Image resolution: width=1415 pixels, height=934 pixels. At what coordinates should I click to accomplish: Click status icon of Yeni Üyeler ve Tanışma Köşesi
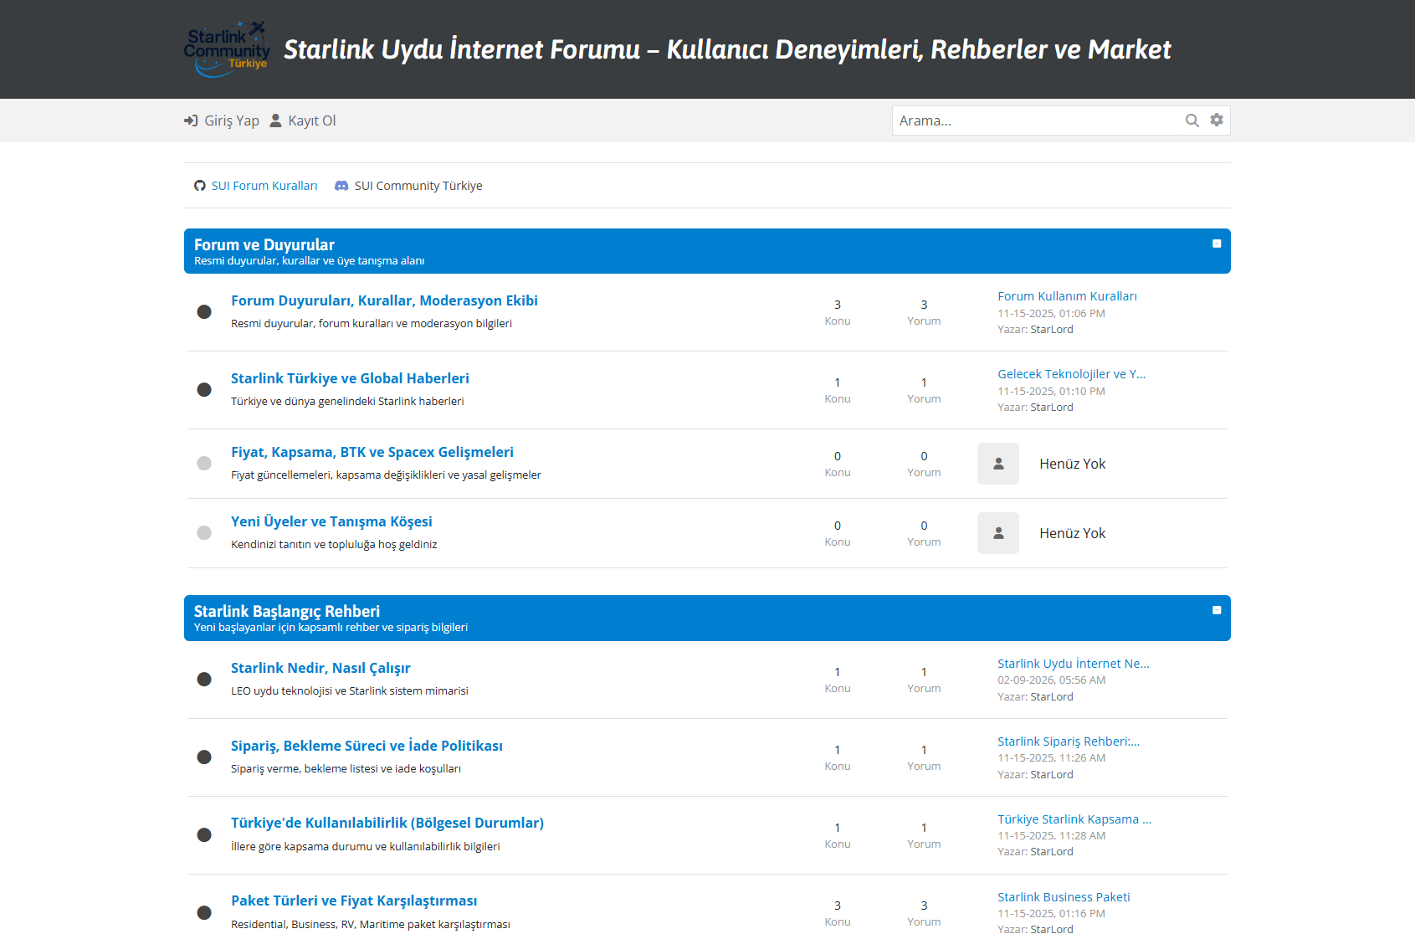click(x=204, y=533)
